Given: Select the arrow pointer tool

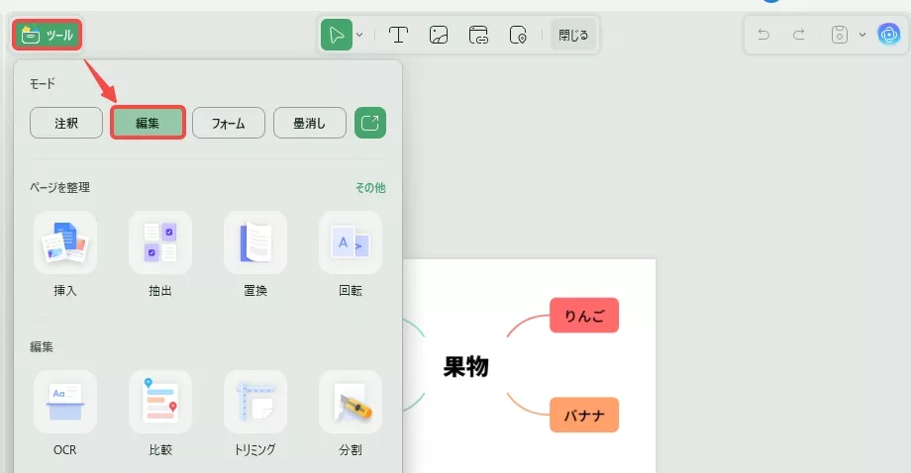Looking at the screenshot, I should (337, 35).
